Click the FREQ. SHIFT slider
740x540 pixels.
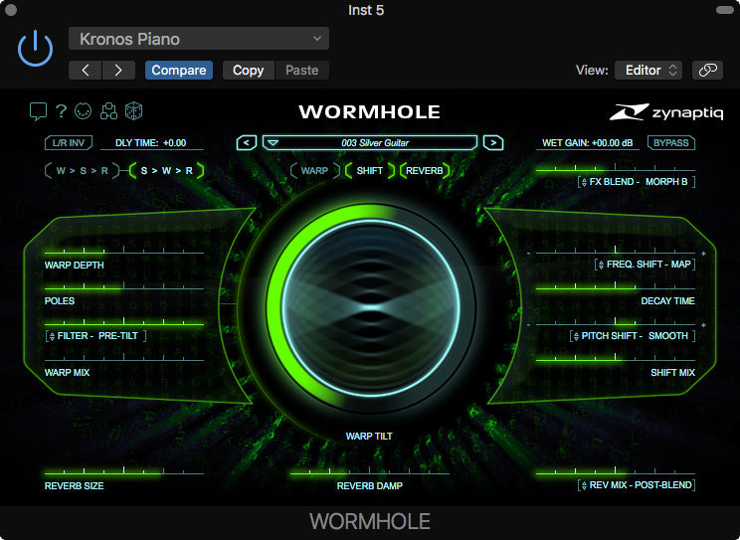(616, 252)
